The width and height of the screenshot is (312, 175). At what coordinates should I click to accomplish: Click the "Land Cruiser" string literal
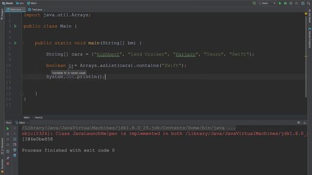click(147, 54)
